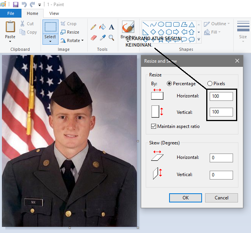Click the Copy button
This screenshot has width=251, height=233.
click(x=28, y=32)
